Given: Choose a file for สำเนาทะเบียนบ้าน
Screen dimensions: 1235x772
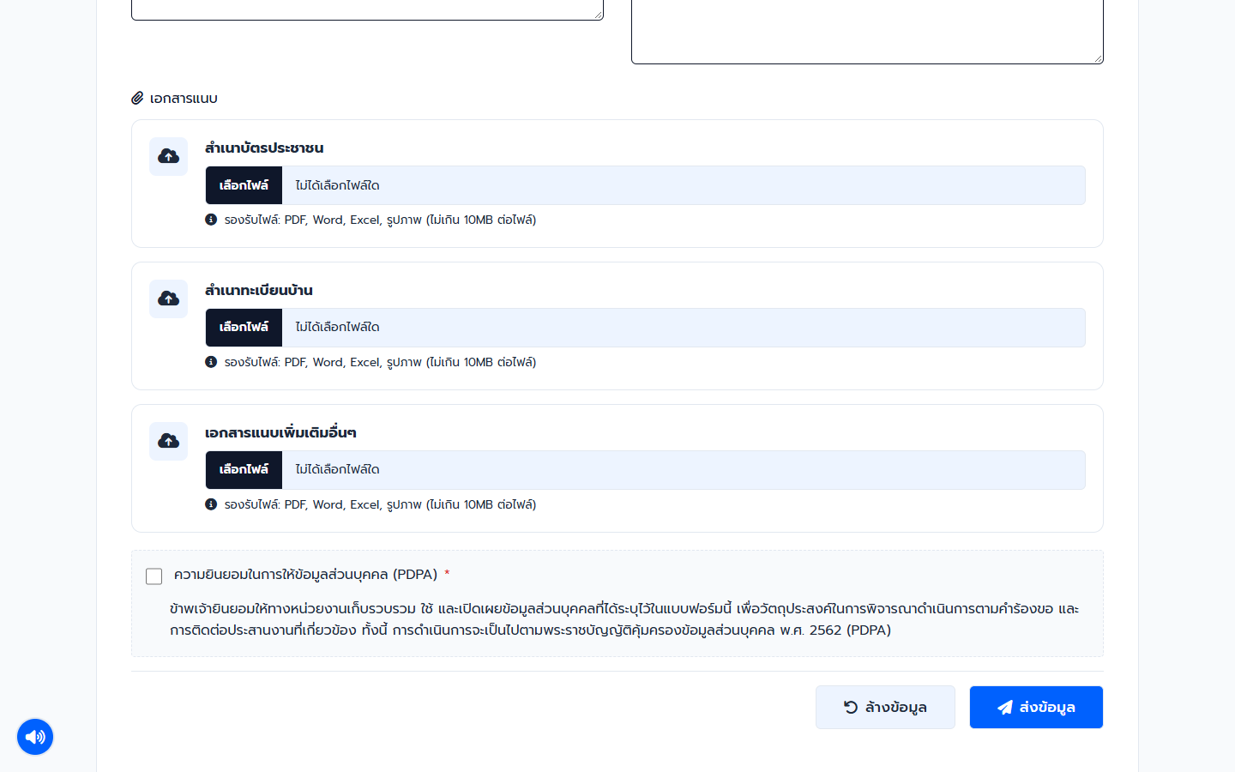Looking at the screenshot, I should tap(244, 328).
